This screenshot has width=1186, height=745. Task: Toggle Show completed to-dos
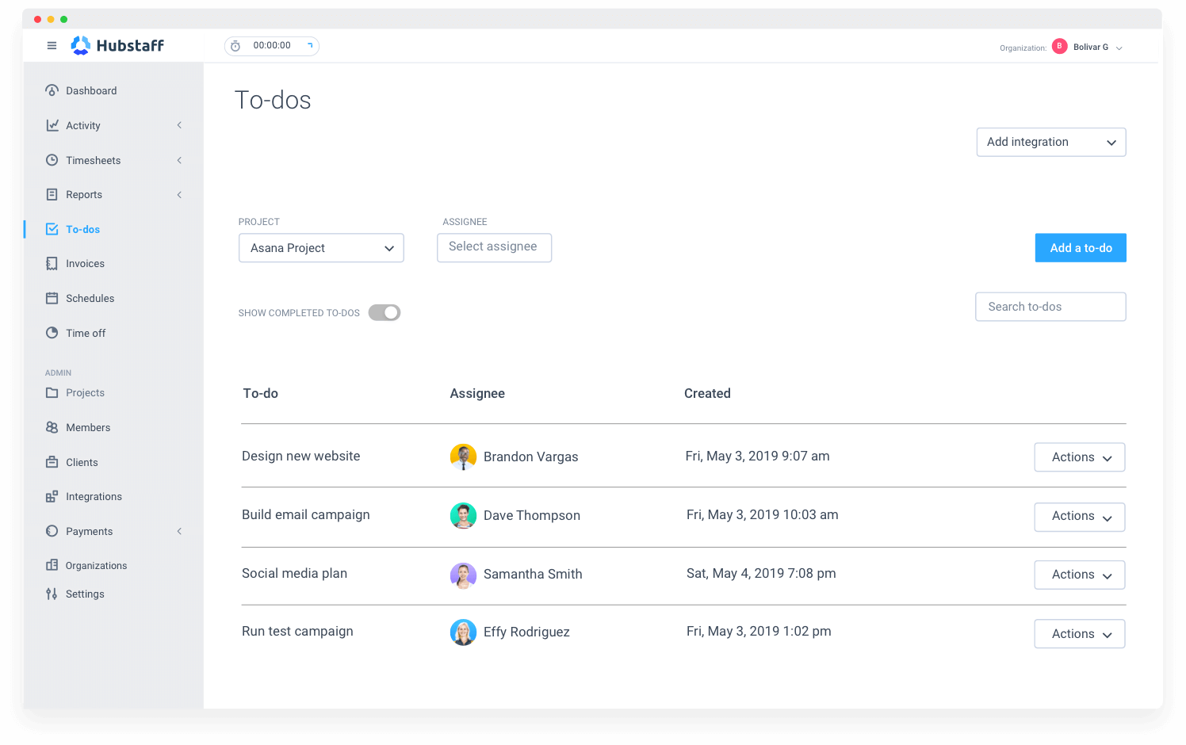[x=384, y=312]
